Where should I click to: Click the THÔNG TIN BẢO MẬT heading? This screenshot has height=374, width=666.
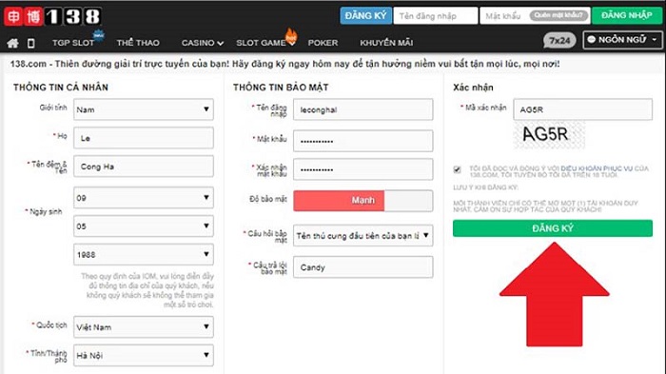[x=281, y=88]
